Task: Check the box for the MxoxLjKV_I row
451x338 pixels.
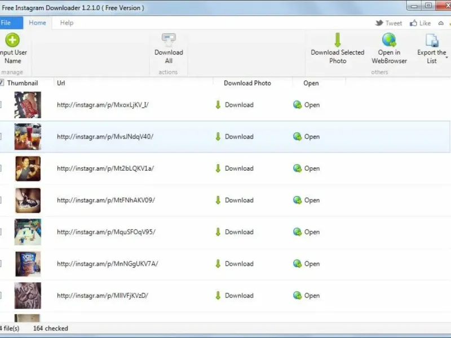Action: (1, 105)
